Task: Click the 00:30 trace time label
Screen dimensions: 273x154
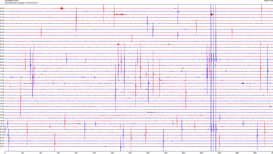Action: click(2, 11)
